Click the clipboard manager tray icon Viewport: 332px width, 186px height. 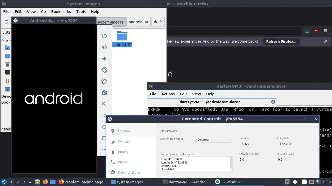point(304,182)
